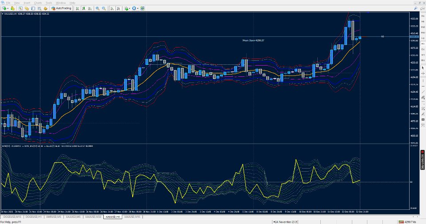Open the Profiles toolbar icon
The image size is (426, 224).
click(x=12, y=8)
